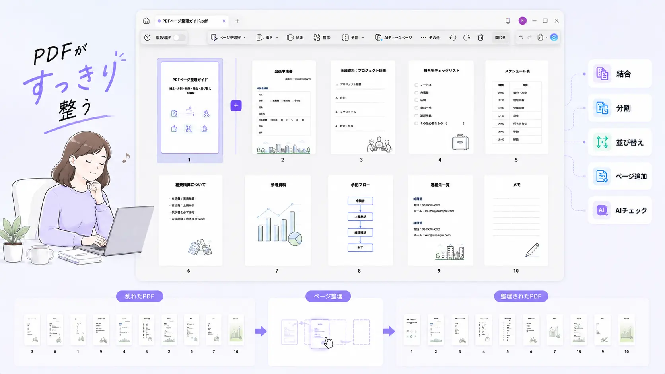
Task: Select page 6 経費精算について thumbnail
Action: pos(190,220)
